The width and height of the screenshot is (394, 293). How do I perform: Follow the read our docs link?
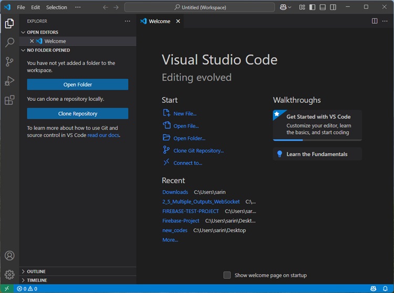103,135
